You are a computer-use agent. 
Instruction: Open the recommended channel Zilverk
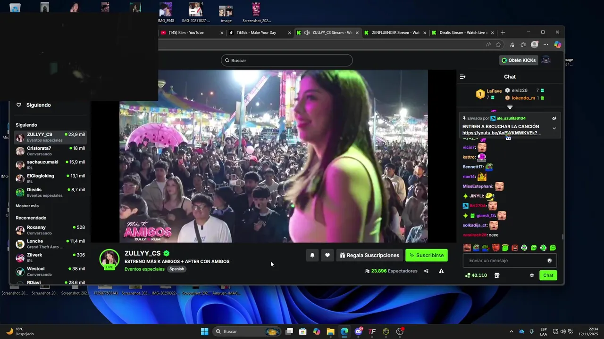50,258
